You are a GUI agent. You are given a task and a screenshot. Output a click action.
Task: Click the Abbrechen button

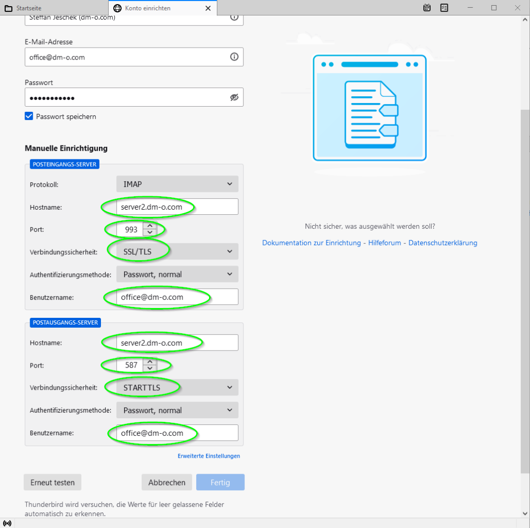[167, 482]
